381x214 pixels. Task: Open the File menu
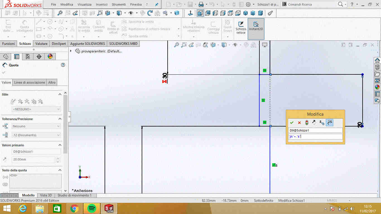point(54,4)
